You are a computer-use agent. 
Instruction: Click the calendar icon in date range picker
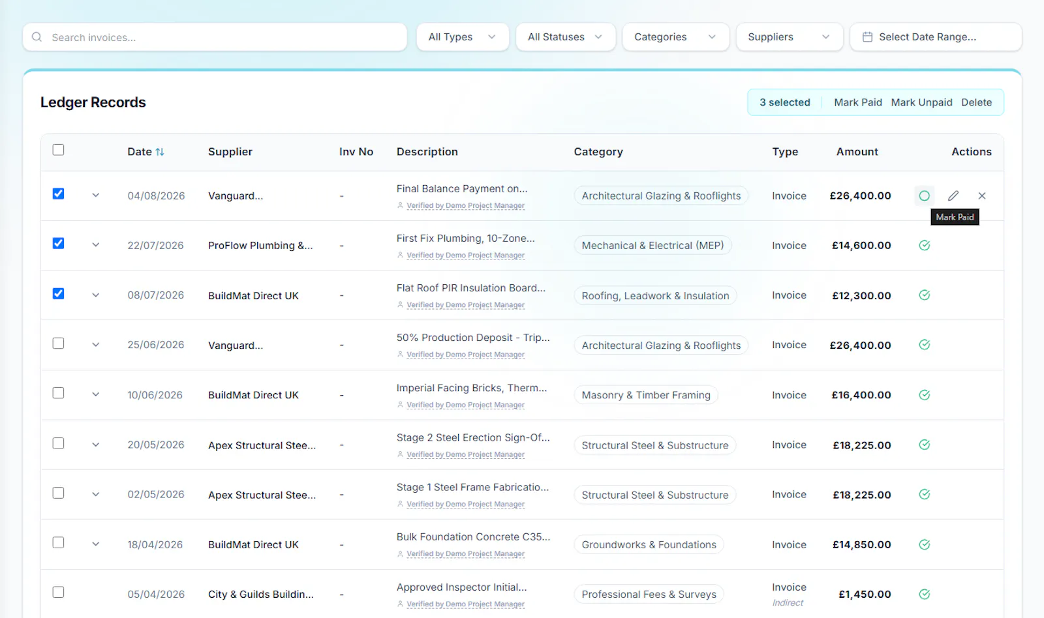(x=867, y=37)
